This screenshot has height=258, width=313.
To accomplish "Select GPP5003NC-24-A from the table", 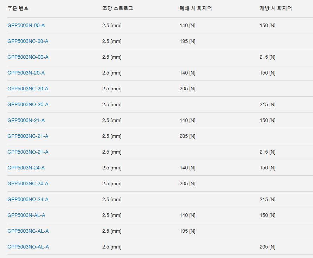I will pyautogui.click(x=28, y=183).
